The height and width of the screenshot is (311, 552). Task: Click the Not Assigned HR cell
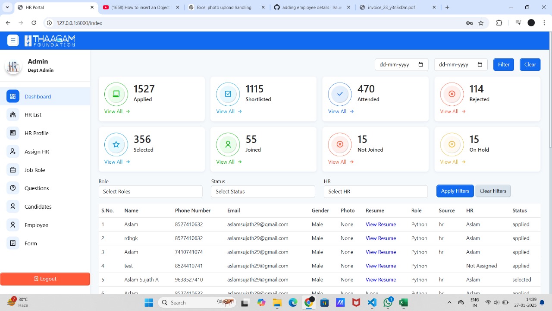click(482, 266)
